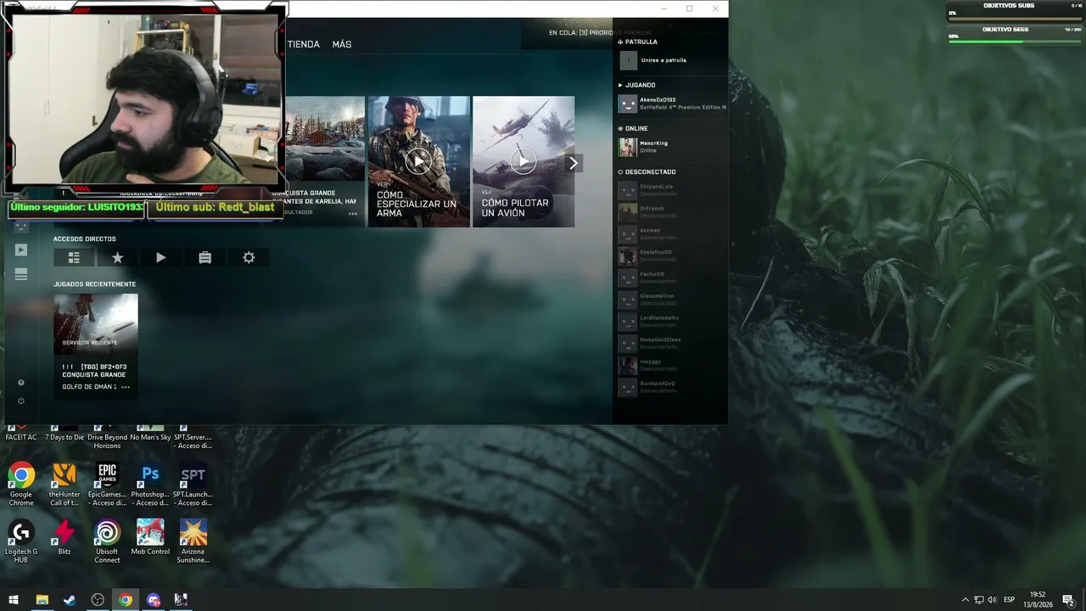Open the notification center icon
Viewport: 1086px width, 611px height.
click(x=1068, y=600)
